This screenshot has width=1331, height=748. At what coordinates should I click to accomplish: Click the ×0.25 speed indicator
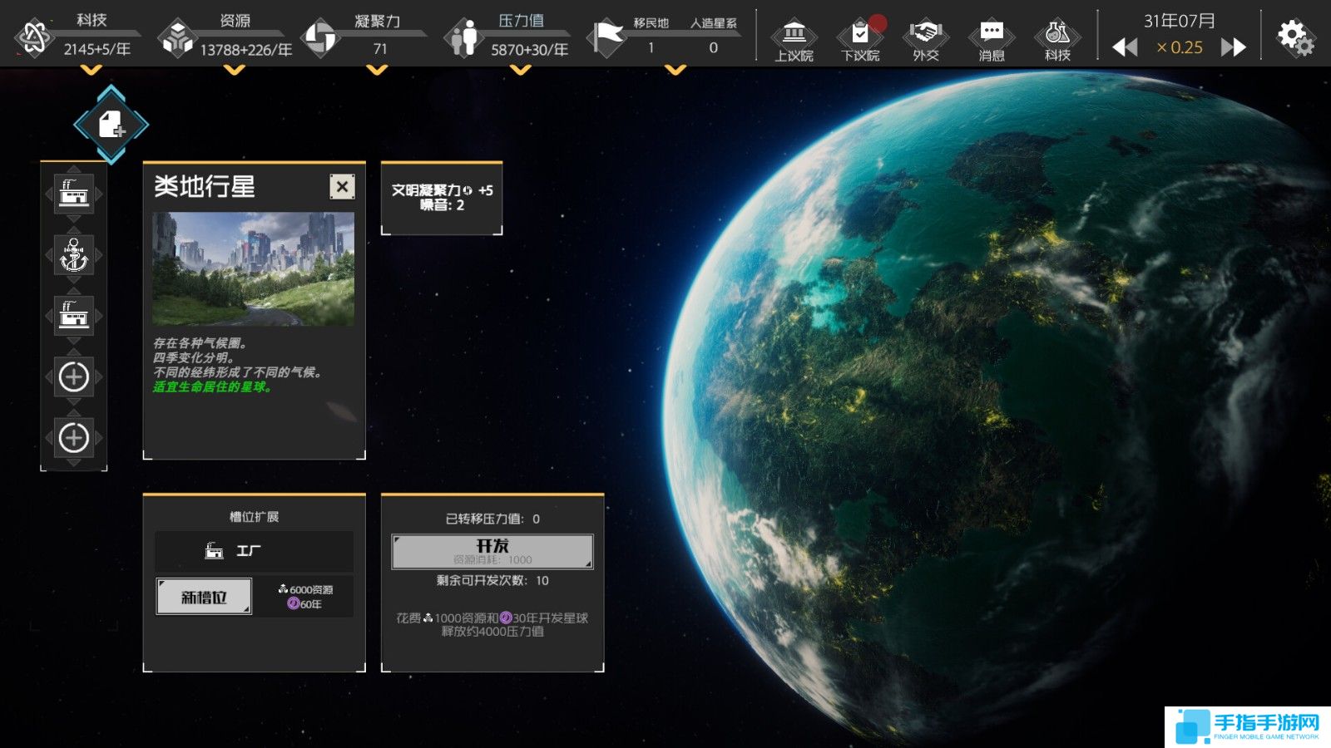click(x=1180, y=48)
